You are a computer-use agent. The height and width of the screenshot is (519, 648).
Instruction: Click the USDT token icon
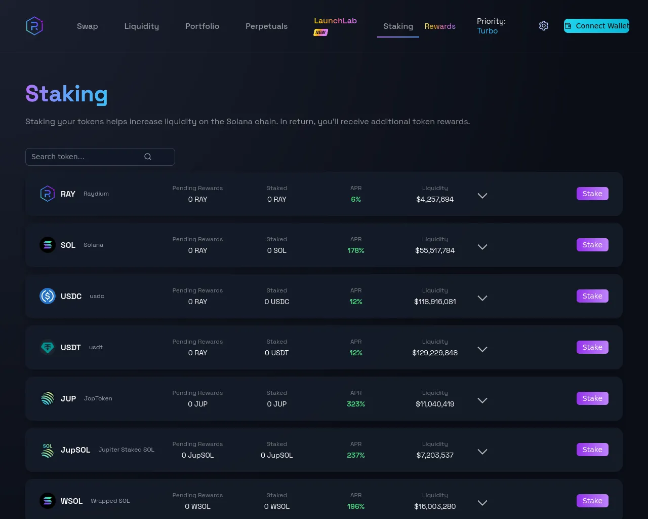tap(48, 347)
